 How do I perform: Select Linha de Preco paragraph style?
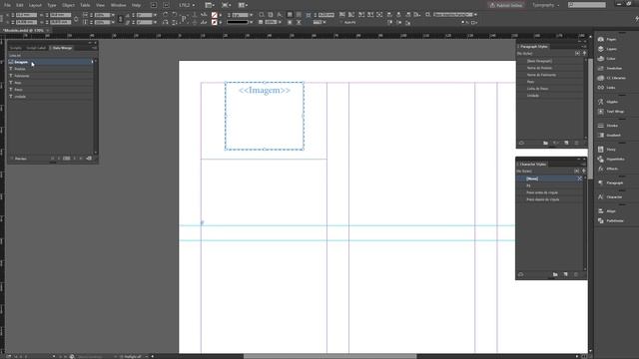tap(550, 89)
